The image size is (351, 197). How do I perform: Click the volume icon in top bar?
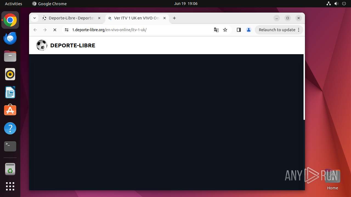(x=336, y=4)
